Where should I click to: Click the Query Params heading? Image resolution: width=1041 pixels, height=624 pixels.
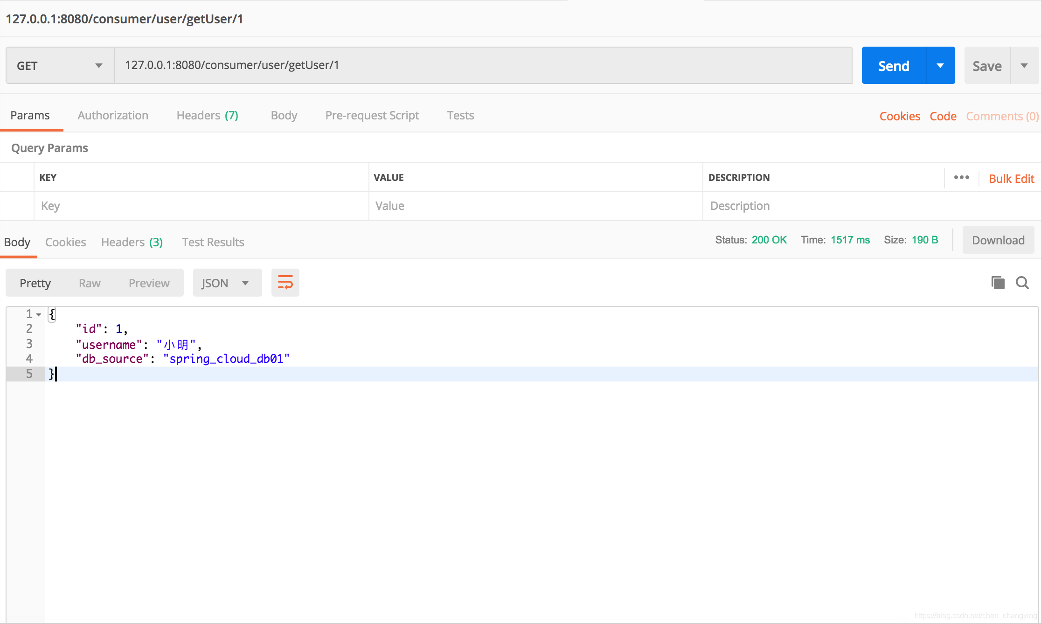(x=49, y=148)
